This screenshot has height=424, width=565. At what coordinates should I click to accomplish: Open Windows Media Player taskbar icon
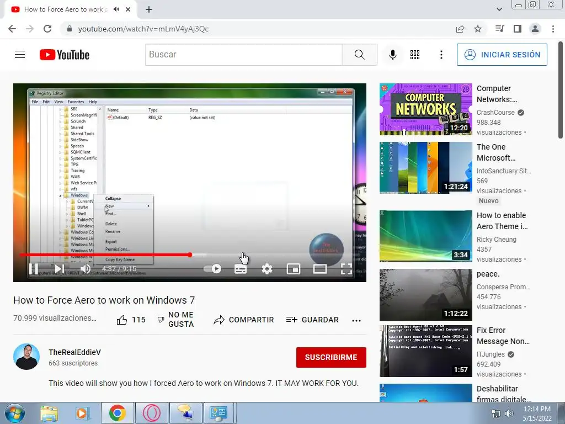[x=83, y=413]
